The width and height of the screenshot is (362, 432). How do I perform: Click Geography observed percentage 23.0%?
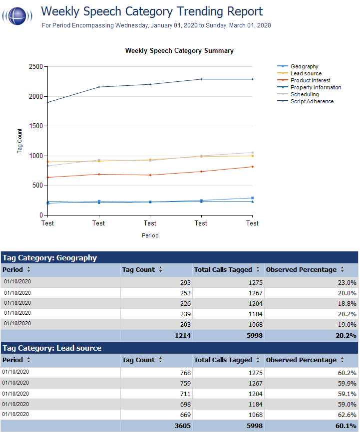point(347,283)
